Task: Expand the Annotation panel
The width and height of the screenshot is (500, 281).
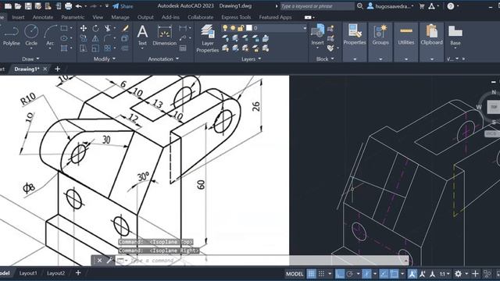Action: [x=163, y=59]
